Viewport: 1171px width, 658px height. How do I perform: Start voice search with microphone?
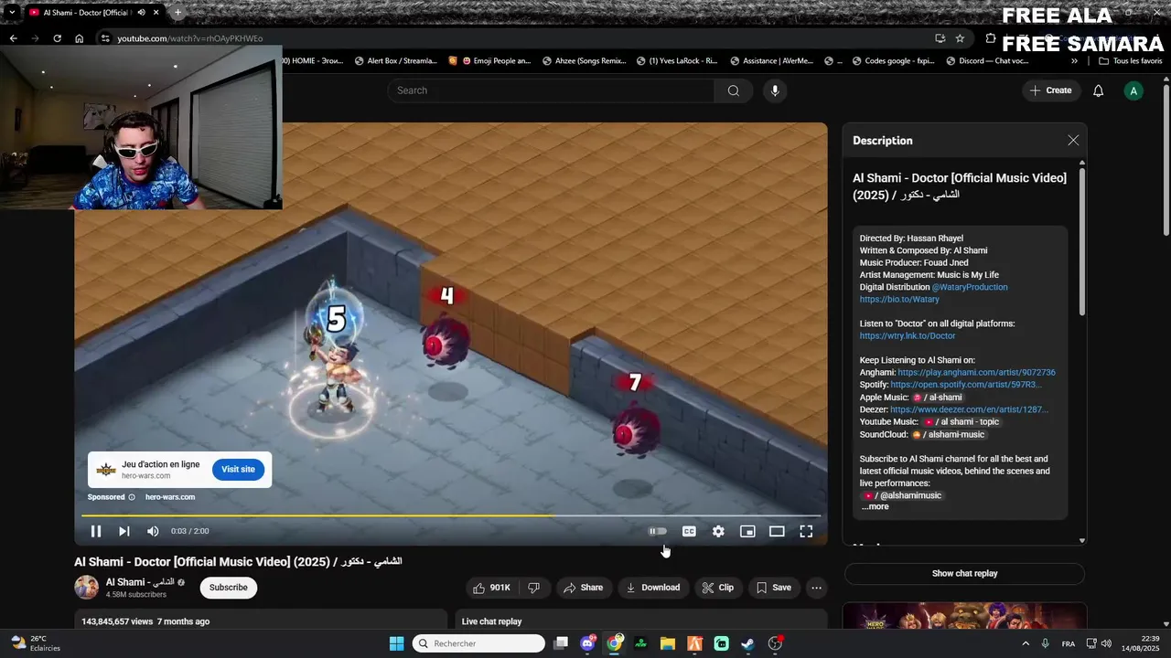coord(775,90)
